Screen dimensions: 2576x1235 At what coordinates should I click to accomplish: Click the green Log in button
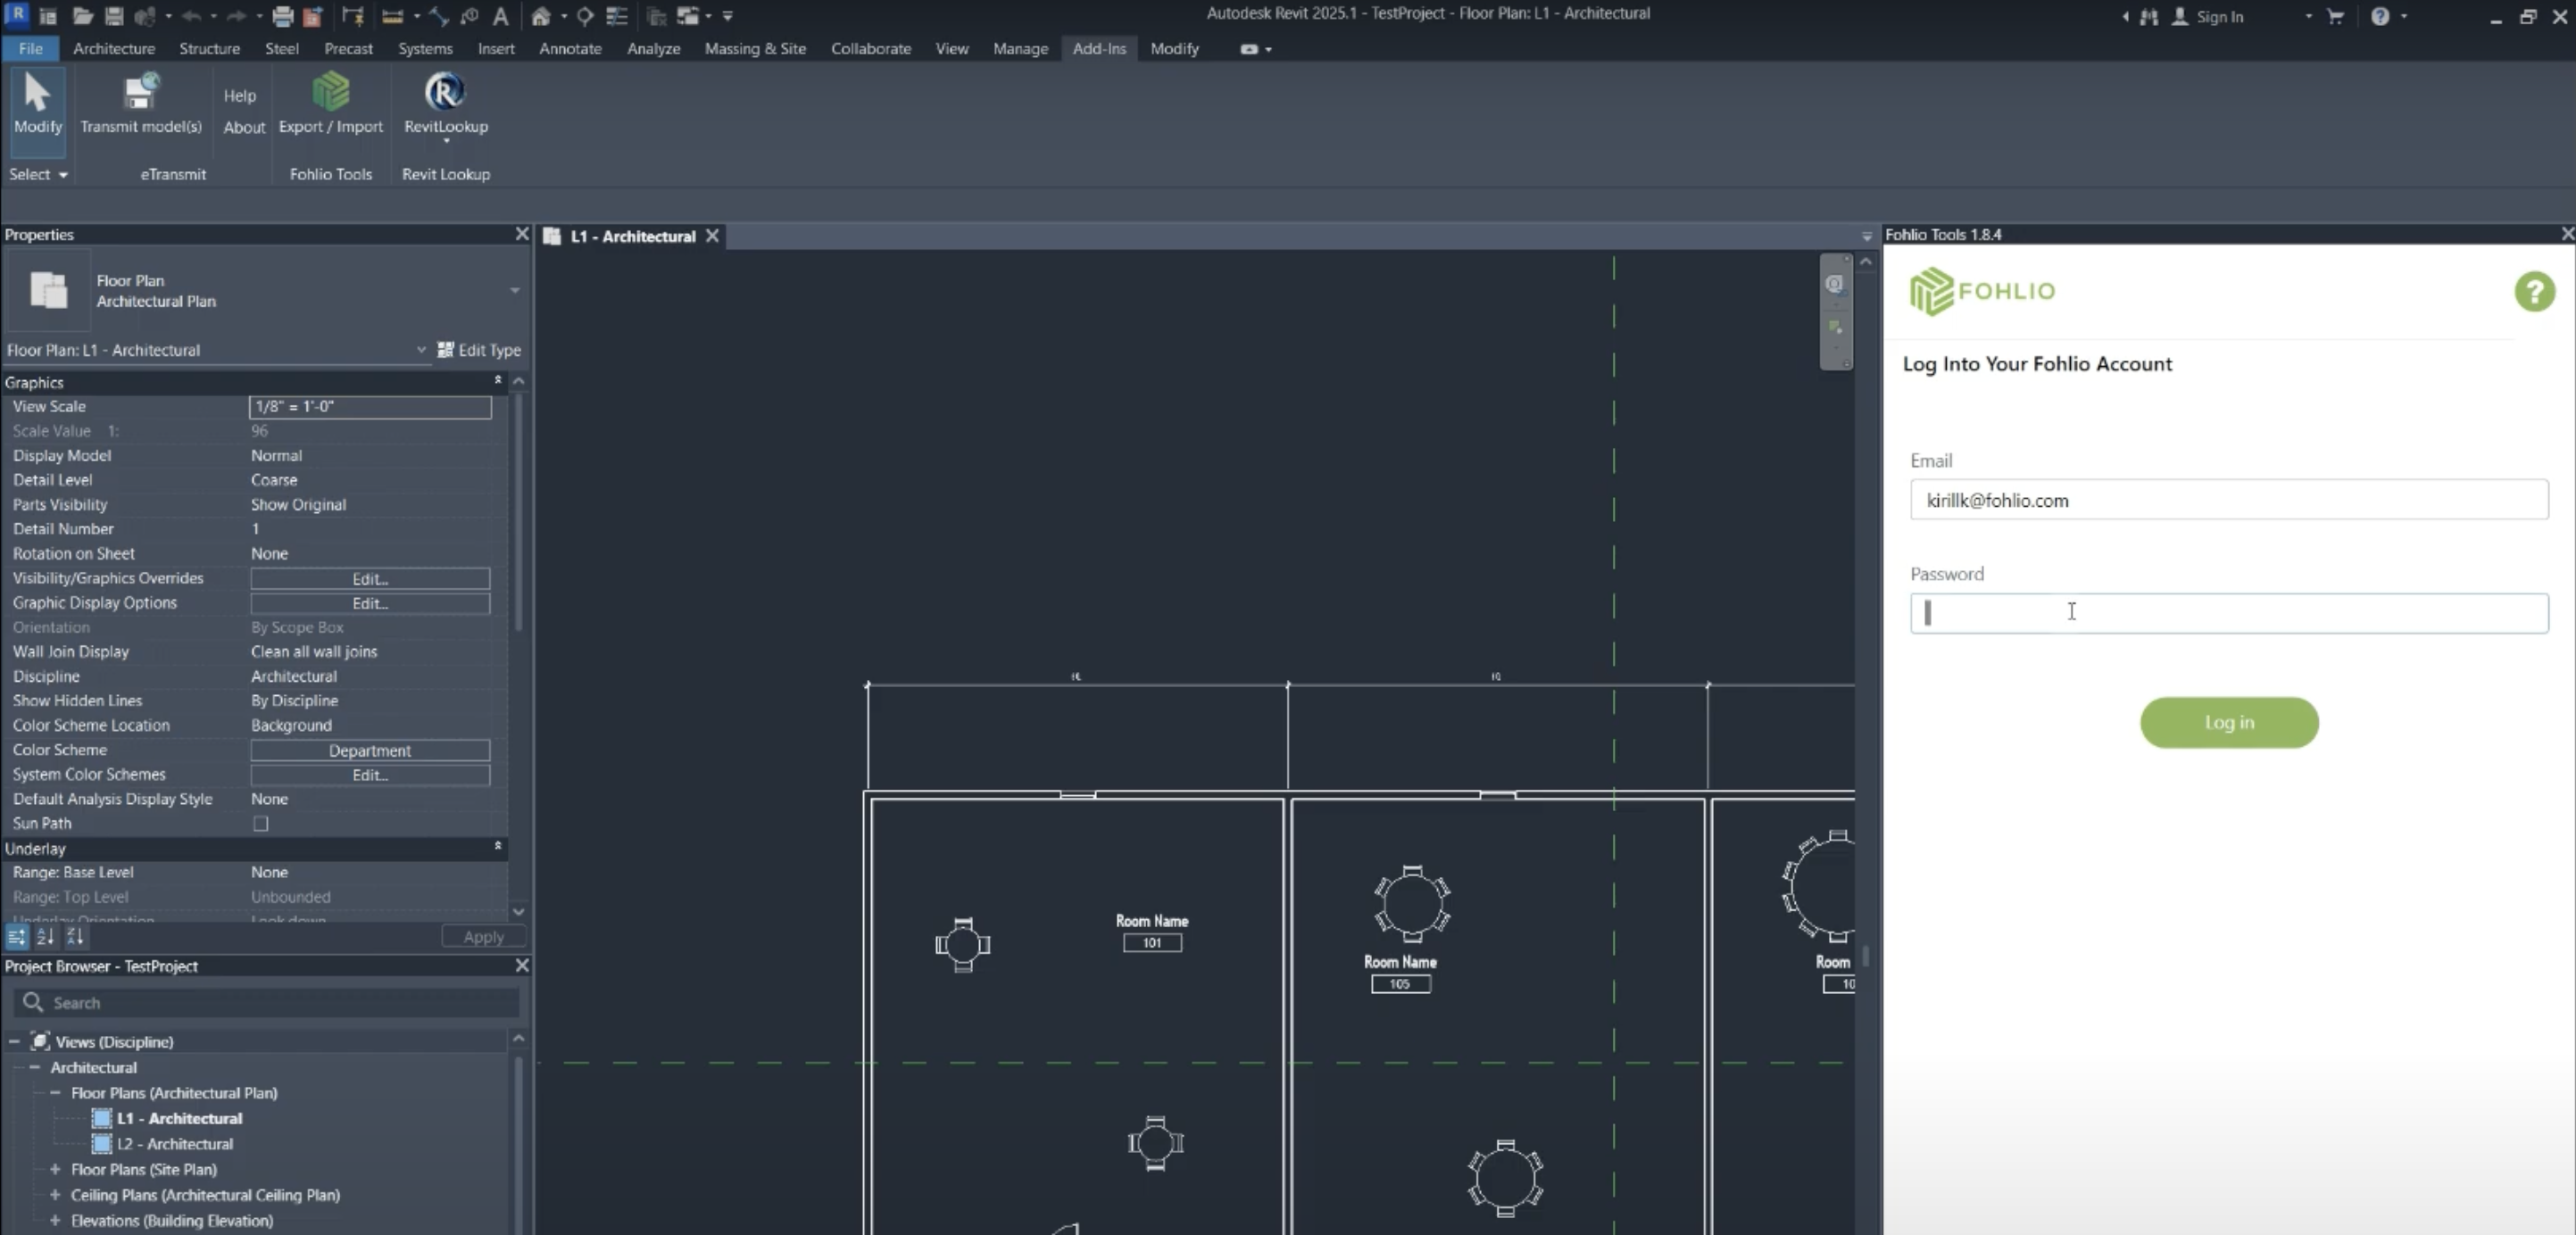tap(2229, 722)
